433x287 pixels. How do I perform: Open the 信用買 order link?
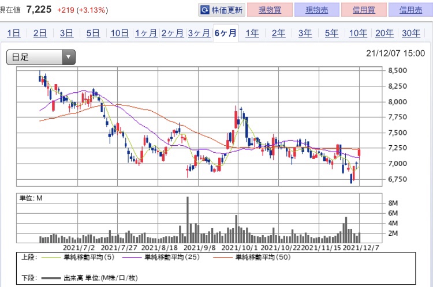[364, 10]
